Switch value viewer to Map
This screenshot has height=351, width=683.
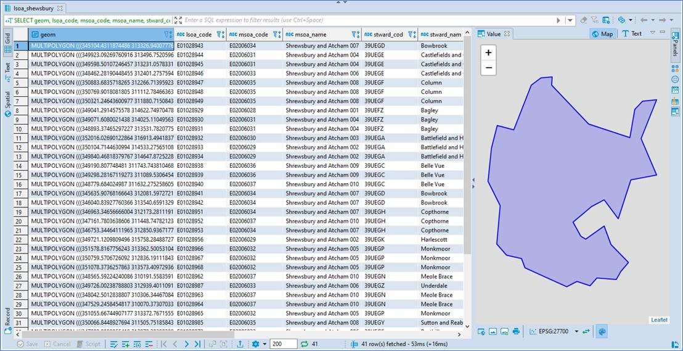(x=603, y=33)
